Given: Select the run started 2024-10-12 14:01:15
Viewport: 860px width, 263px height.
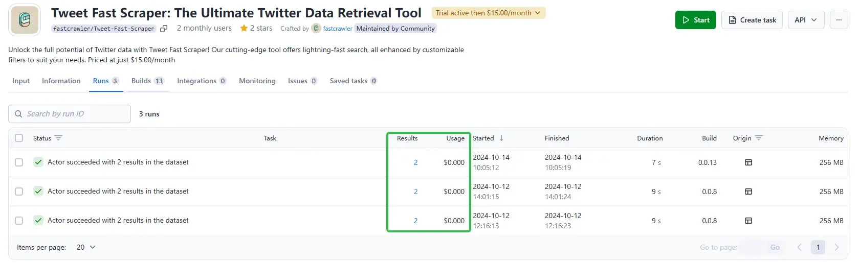Looking at the screenshot, I should point(19,192).
